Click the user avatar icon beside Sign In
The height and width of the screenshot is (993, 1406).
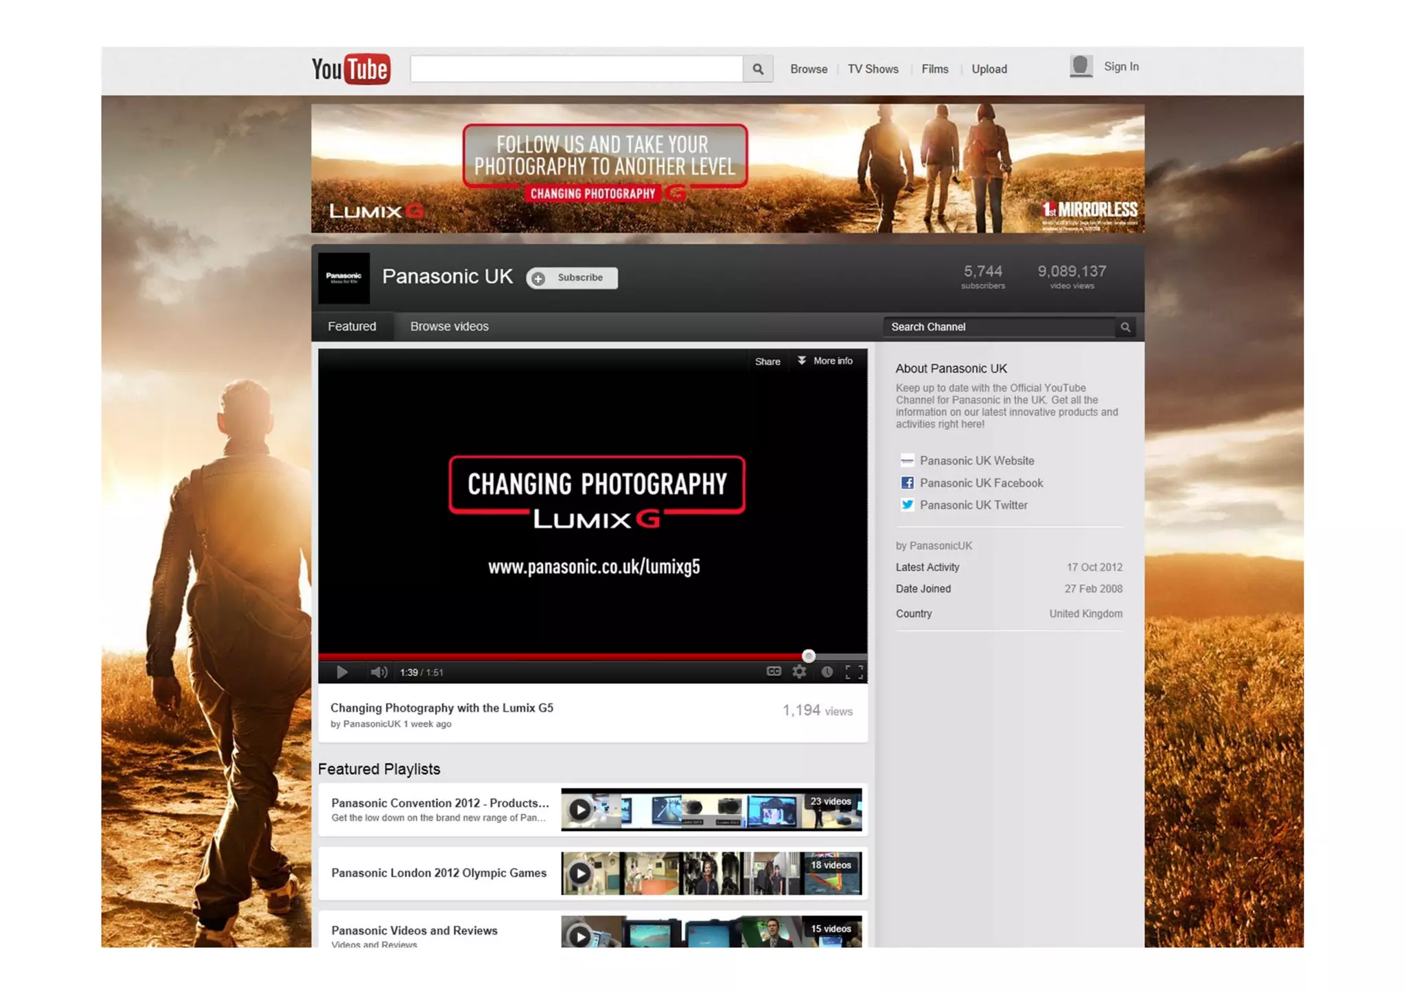[1081, 67]
